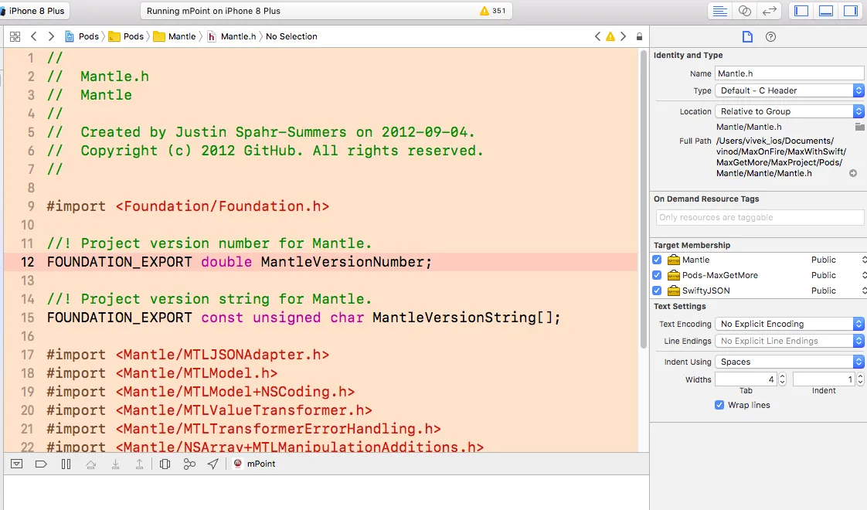The height and width of the screenshot is (510, 867).
Task: Click the warning icon in jump bar
Action: tap(610, 36)
